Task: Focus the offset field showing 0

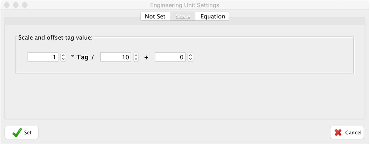Action: pyautogui.click(x=170, y=57)
